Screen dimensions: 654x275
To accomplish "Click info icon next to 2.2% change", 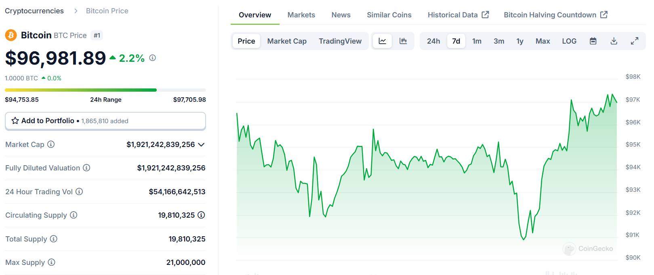I will (x=152, y=58).
